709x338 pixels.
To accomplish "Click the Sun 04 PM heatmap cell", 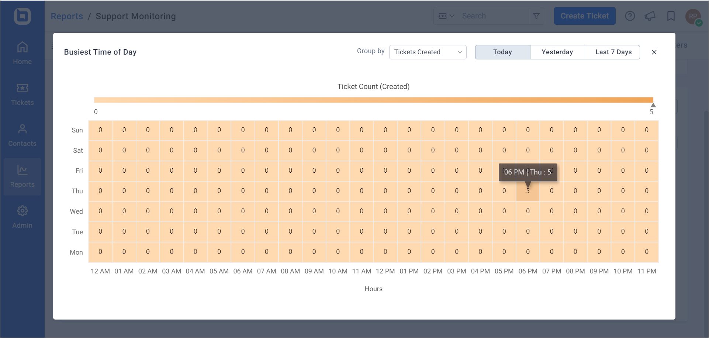I will [x=480, y=130].
